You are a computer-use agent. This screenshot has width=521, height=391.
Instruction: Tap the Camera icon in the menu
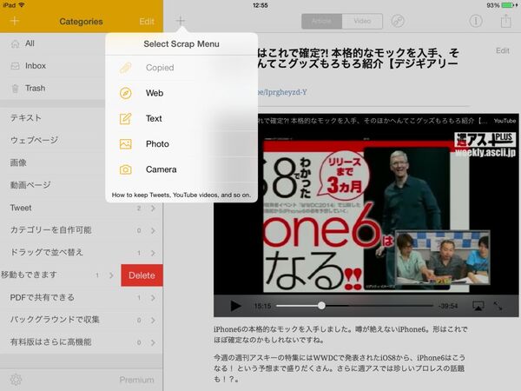[x=126, y=169]
